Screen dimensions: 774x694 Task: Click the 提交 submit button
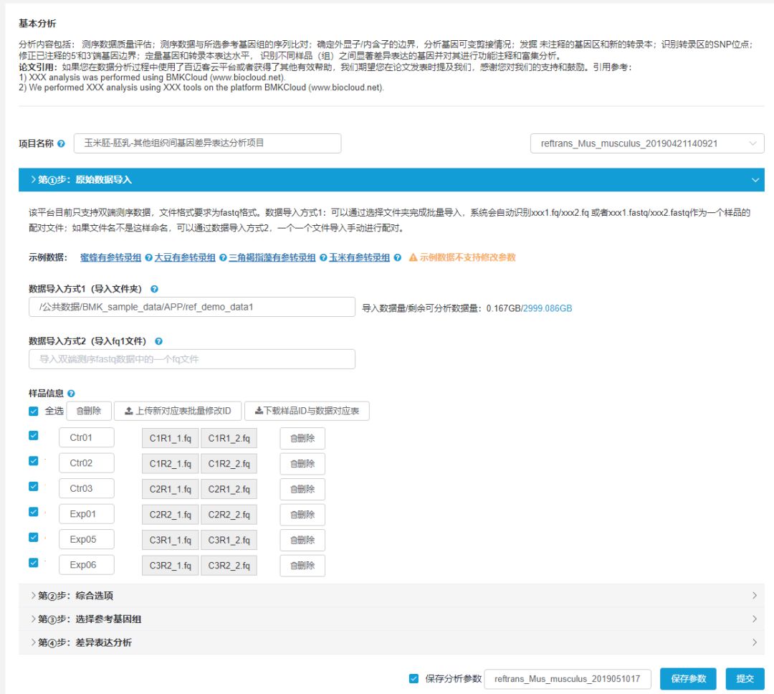pyautogui.click(x=745, y=678)
